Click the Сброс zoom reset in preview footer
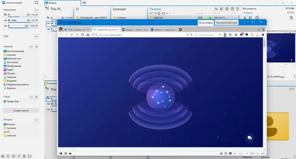296x159 pixels. pyautogui.click(x=241, y=153)
